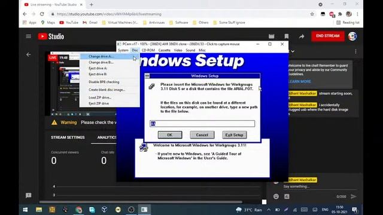Open the Others bookmark folder
This screenshot has height=215, width=383.
[x=200, y=23]
